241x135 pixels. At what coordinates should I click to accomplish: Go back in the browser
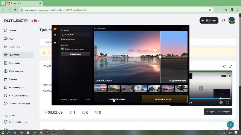pyautogui.click(x=3, y=10)
